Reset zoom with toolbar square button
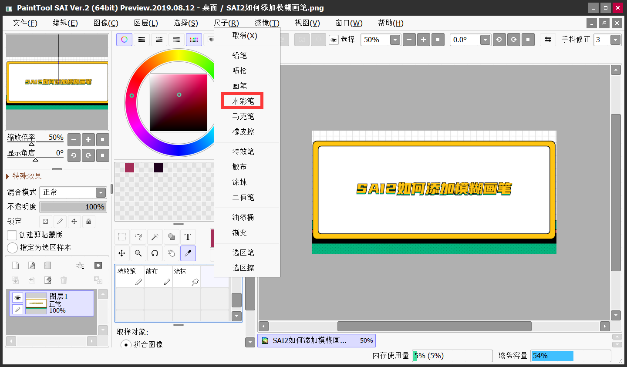 tap(438, 40)
